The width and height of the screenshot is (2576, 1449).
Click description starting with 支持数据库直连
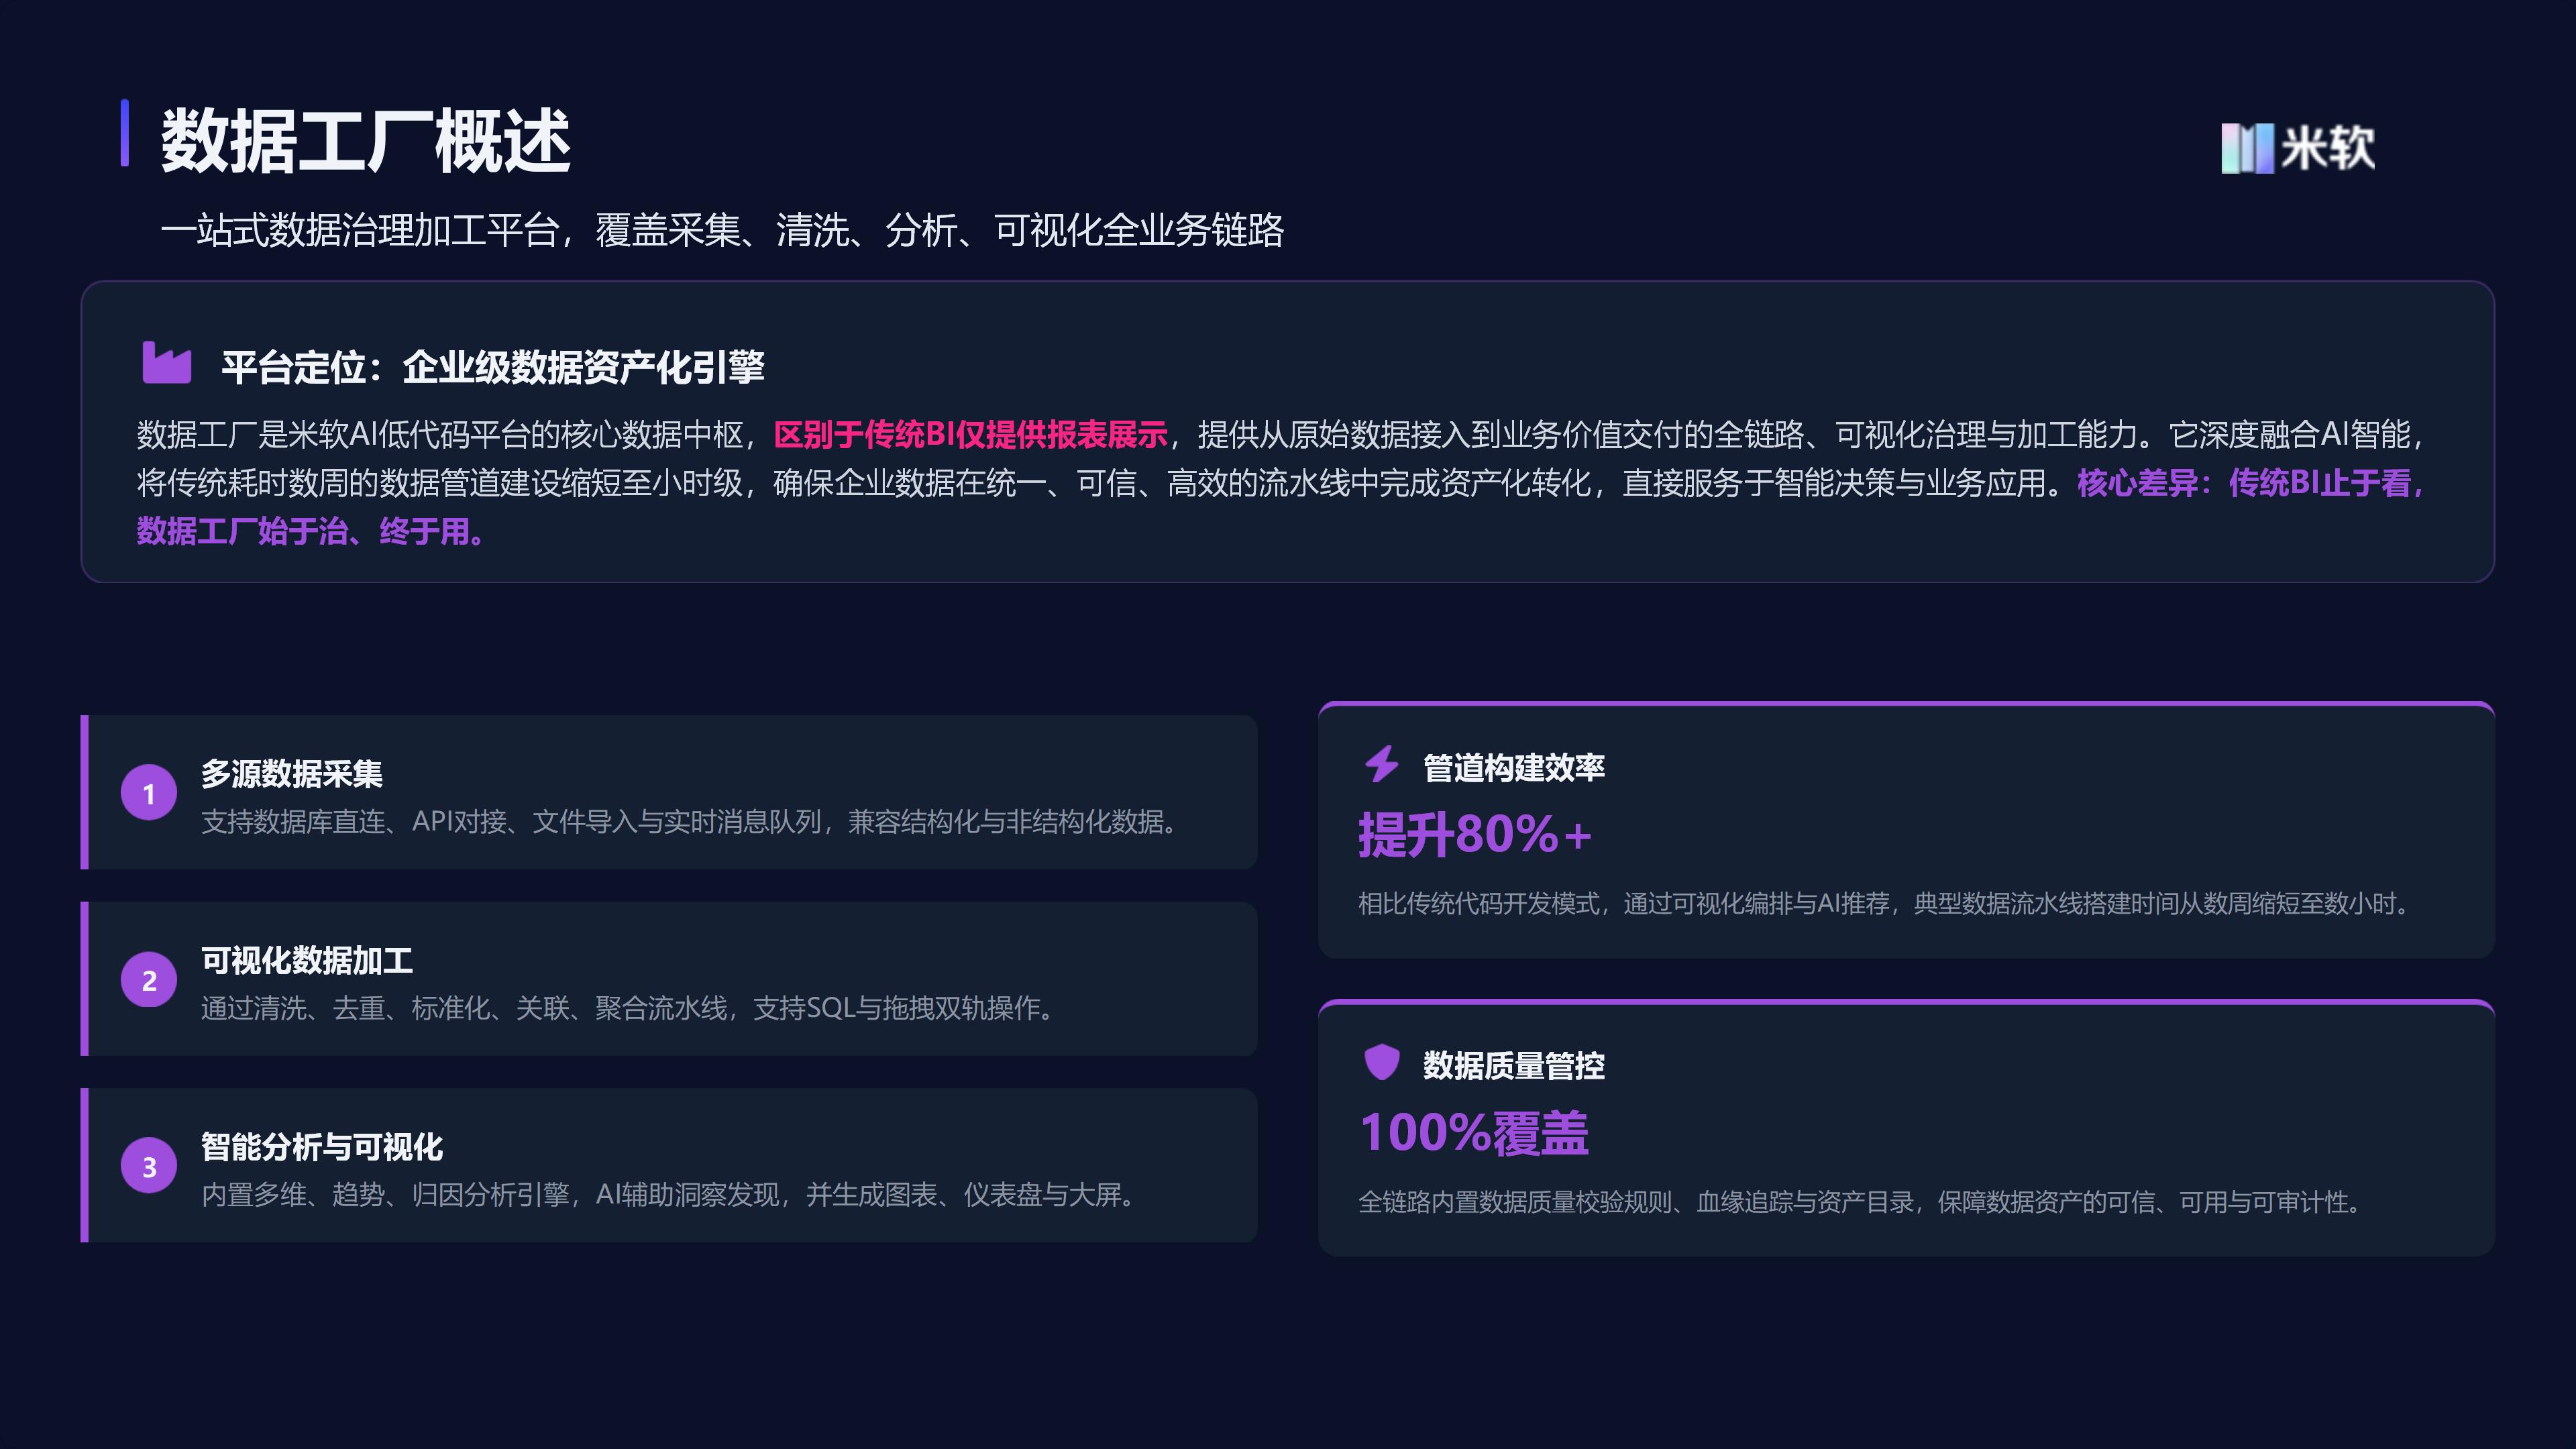(x=690, y=822)
